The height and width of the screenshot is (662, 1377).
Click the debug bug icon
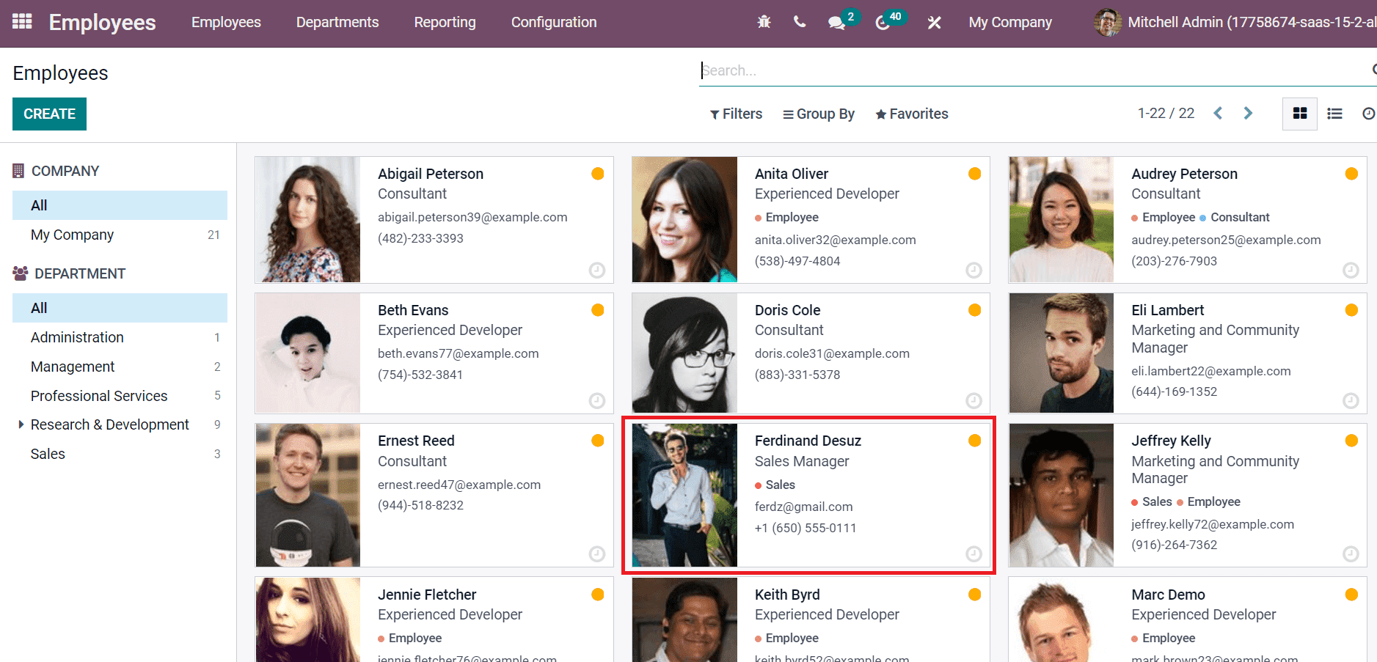point(764,22)
